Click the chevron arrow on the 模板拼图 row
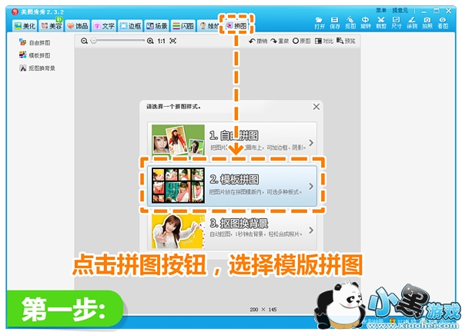 pos(311,187)
